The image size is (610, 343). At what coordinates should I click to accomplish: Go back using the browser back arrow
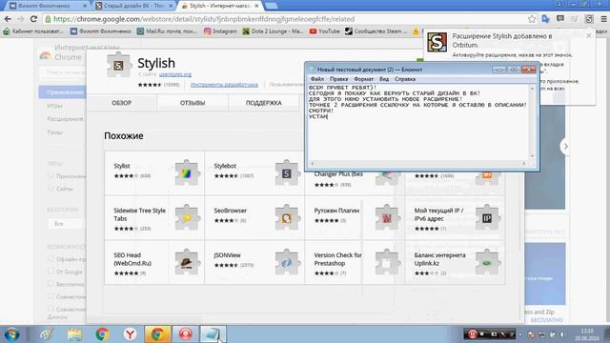coord(8,19)
